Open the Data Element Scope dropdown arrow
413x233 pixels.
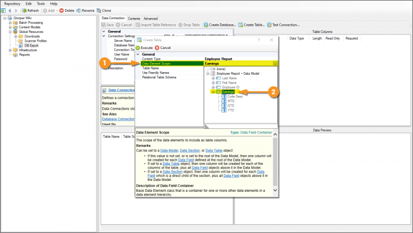275,63
